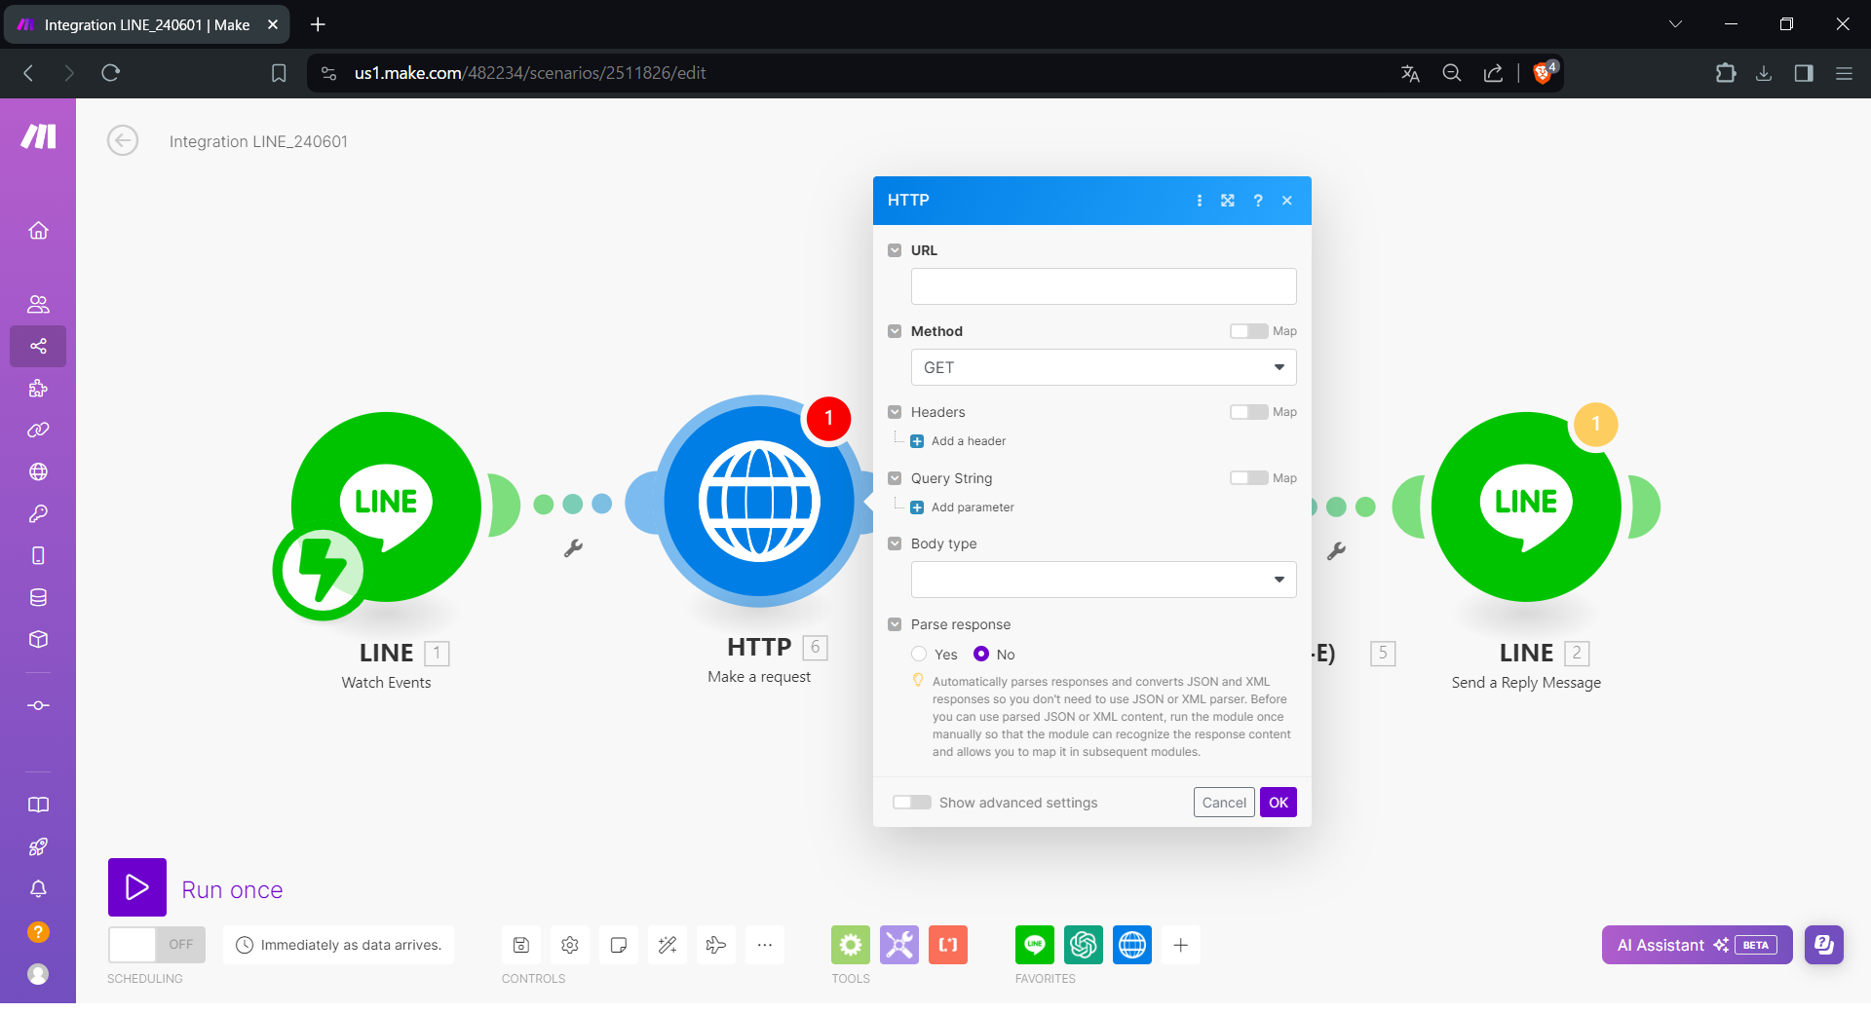This screenshot has height=1013, width=1871.
Task: Open Brave Shields icon in address bar
Action: pyautogui.click(x=1544, y=73)
